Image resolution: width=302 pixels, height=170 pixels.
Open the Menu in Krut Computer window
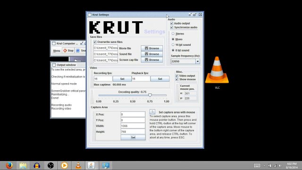pyautogui.click(x=57, y=51)
